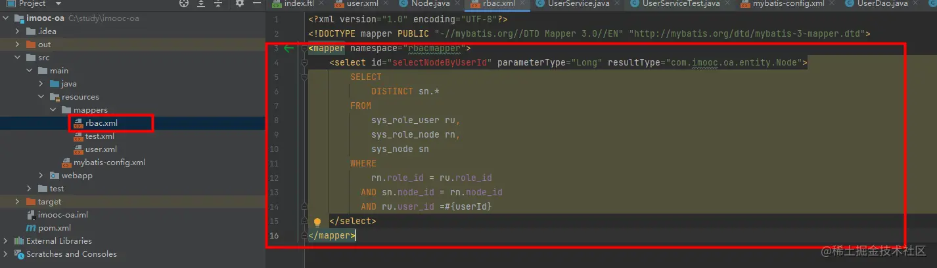Click the intention lightbulb on line 15
Viewport: 937px width, 268px height.
pyautogui.click(x=317, y=222)
